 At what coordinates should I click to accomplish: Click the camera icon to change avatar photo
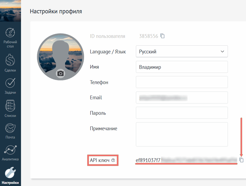[x=60, y=74]
